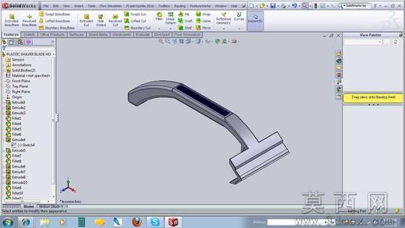Select the Extruded Cut tool
Image resolution: width=405 pixels, height=228 pixels.
[86, 20]
